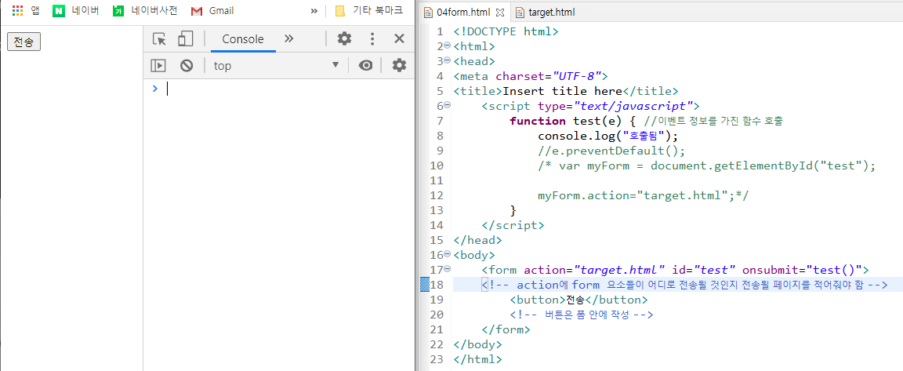Image resolution: width=903 pixels, height=371 pixels.
Task: Open the top JavaScript context dropdown
Action: click(277, 66)
